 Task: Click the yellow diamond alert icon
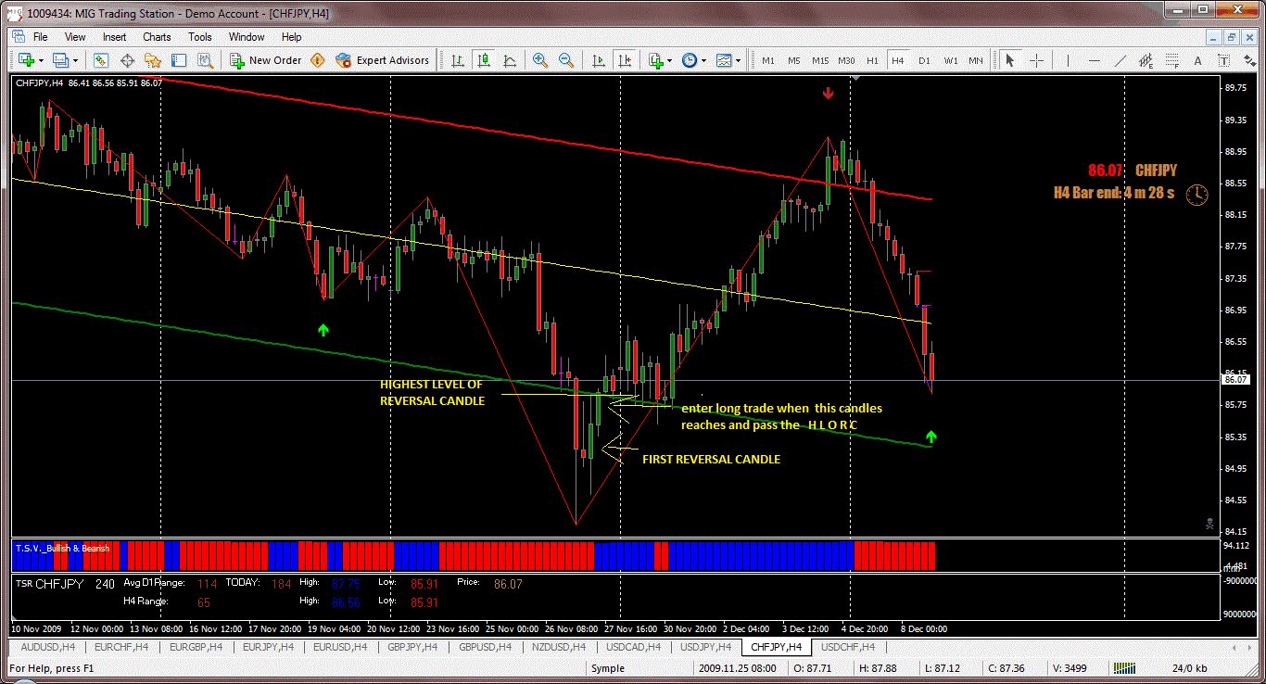click(318, 60)
